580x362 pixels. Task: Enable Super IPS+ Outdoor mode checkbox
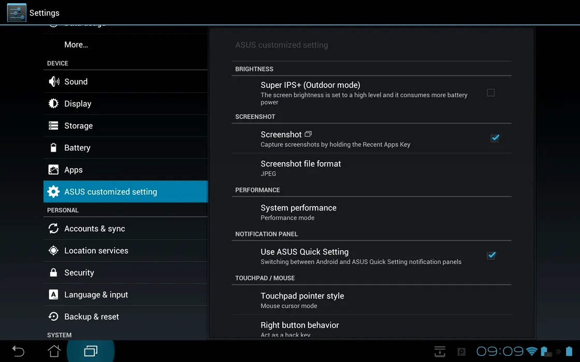click(x=490, y=93)
